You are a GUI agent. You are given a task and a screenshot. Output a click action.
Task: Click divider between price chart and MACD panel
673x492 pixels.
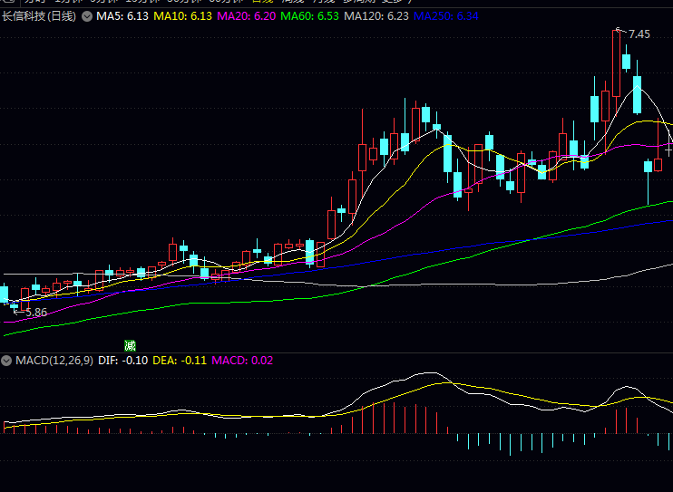coord(336,352)
